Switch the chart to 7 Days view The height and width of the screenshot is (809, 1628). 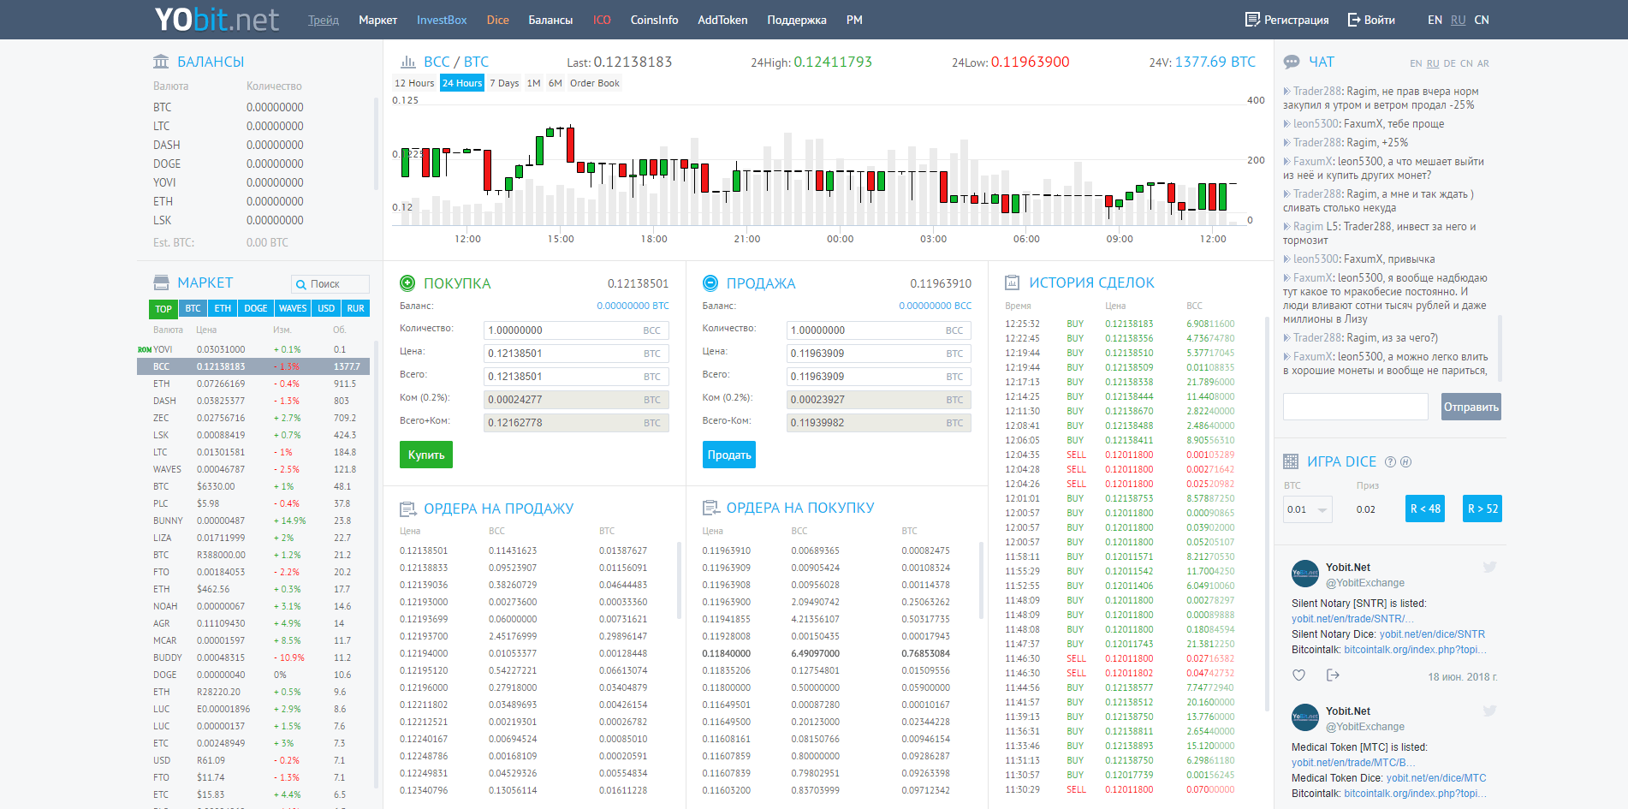pos(503,83)
